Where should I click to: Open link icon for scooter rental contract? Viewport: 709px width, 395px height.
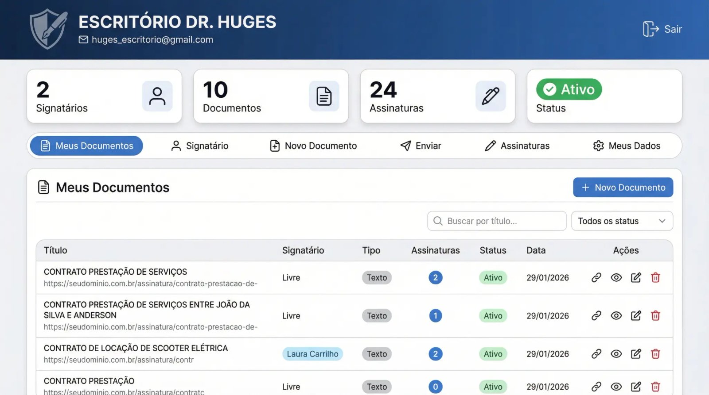pyautogui.click(x=596, y=354)
